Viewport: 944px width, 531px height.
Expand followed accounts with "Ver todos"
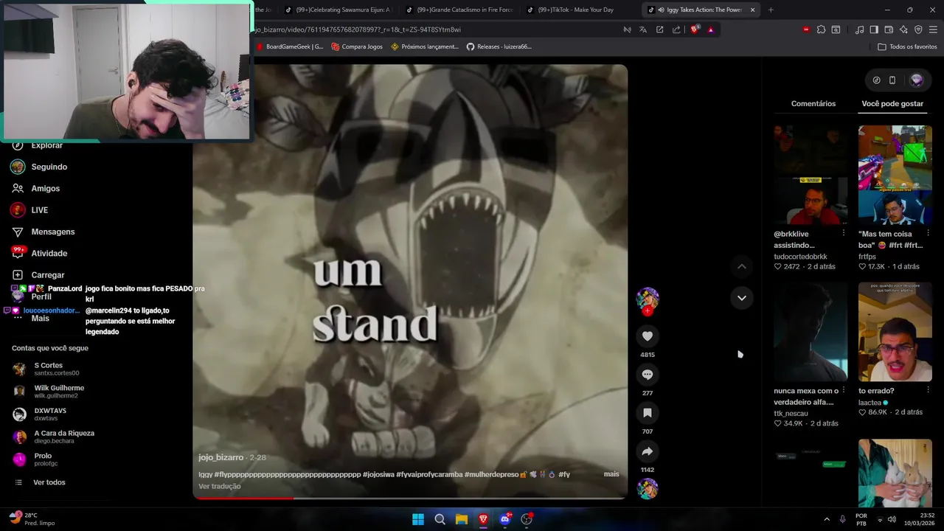pyautogui.click(x=49, y=482)
